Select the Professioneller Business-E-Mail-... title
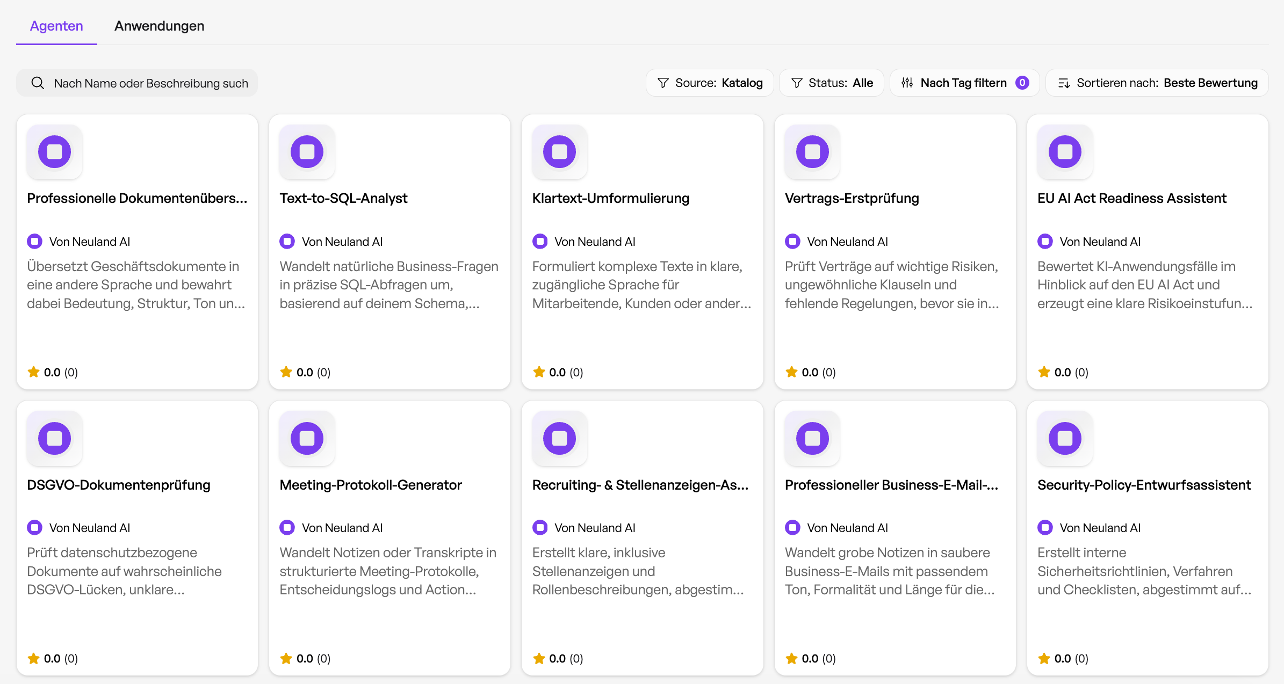 (x=892, y=485)
